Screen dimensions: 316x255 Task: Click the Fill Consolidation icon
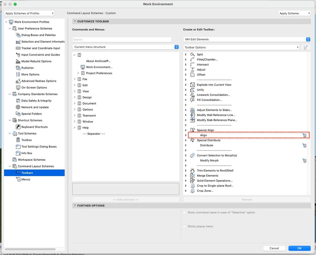(192, 100)
